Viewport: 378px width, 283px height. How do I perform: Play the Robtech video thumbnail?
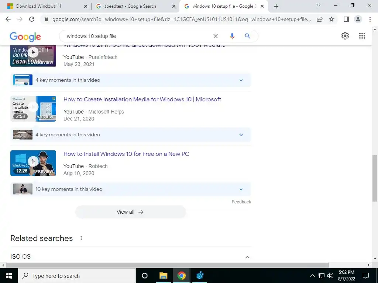pos(33,163)
